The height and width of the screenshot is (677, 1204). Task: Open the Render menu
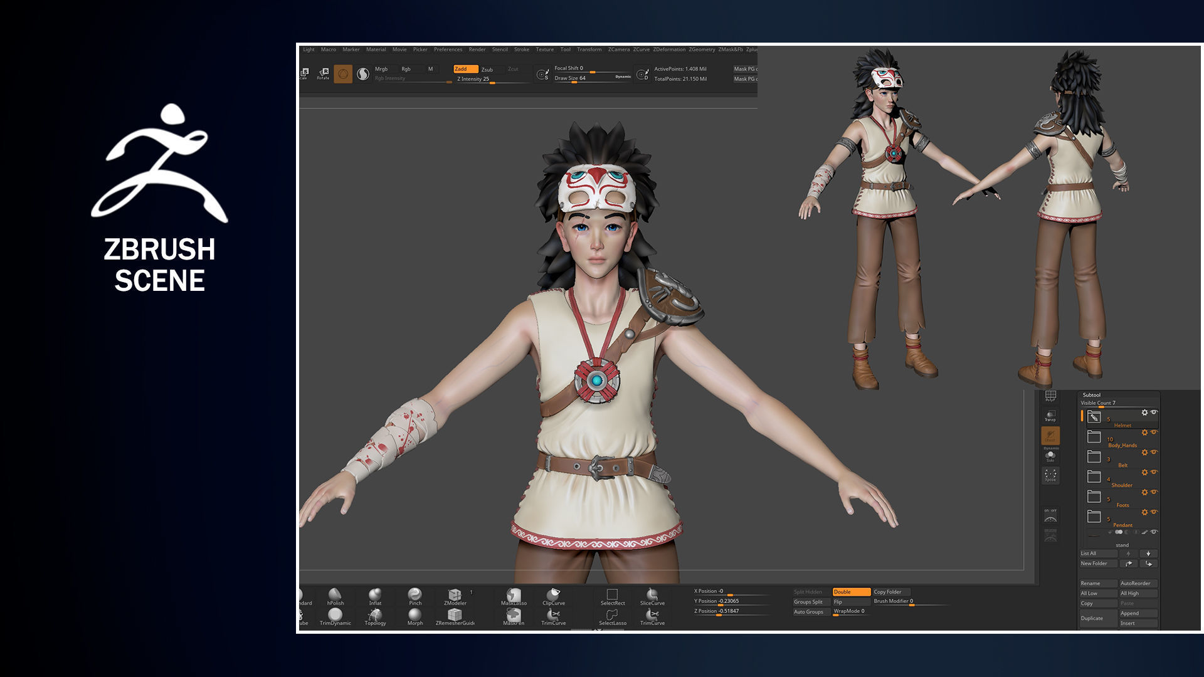[477, 50]
